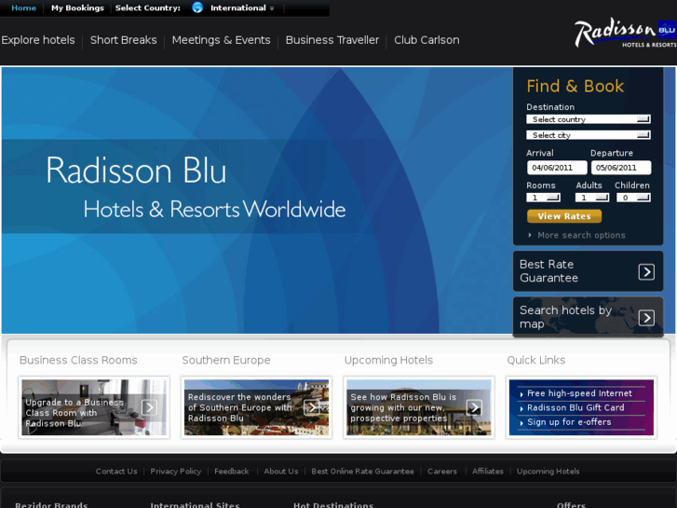677x508 pixels.
Task: Click the Search hotels by map arrow icon
Action: [646, 318]
